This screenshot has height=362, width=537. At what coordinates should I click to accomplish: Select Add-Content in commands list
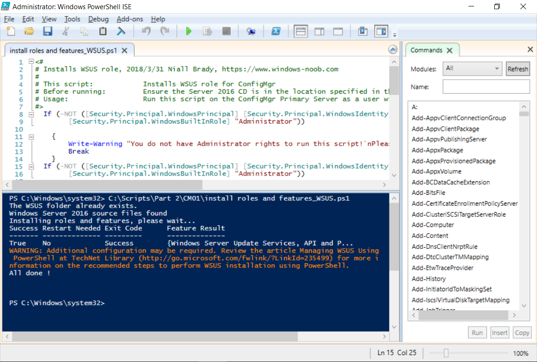point(430,236)
